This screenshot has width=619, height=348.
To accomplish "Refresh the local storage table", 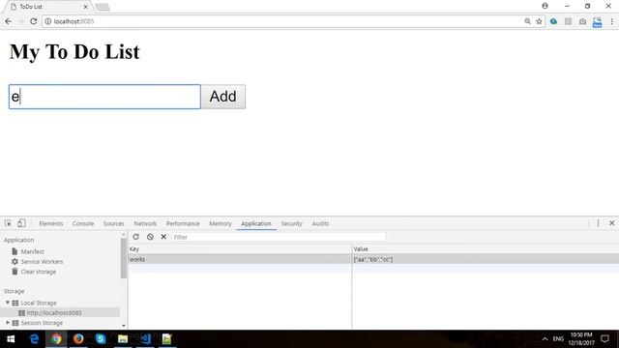I will click(x=135, y=237).
